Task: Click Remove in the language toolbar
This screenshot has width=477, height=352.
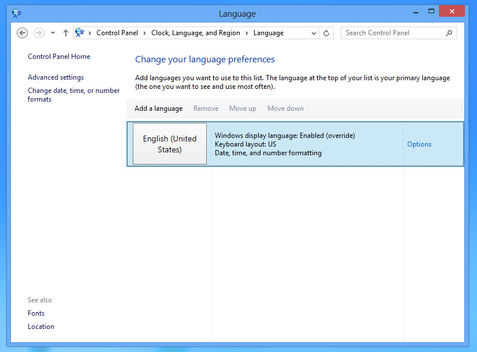Action: (x=206, y=108)
